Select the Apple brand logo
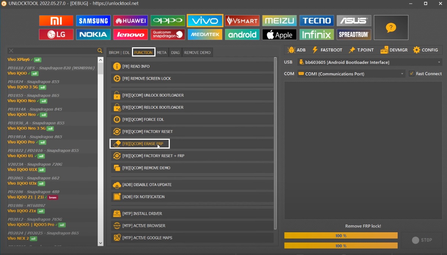The width and height of the screenshot is (447, 255). (x=279, y=34)
